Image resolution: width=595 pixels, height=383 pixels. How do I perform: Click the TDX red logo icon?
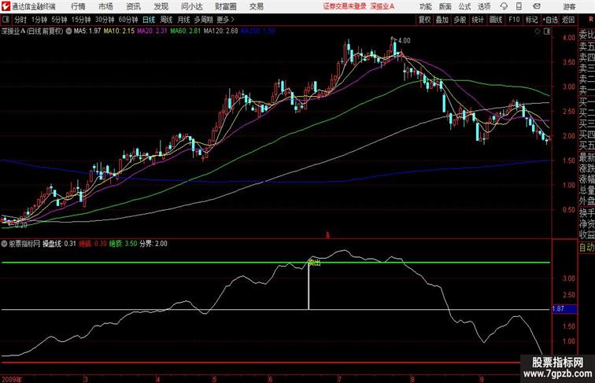pos(6,6)
